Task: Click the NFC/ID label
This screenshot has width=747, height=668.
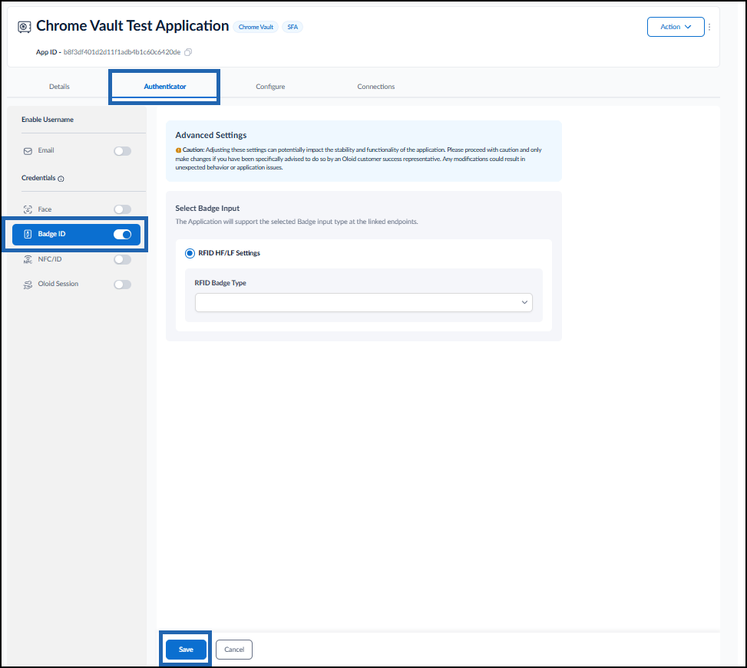Action: click(50, 259)
